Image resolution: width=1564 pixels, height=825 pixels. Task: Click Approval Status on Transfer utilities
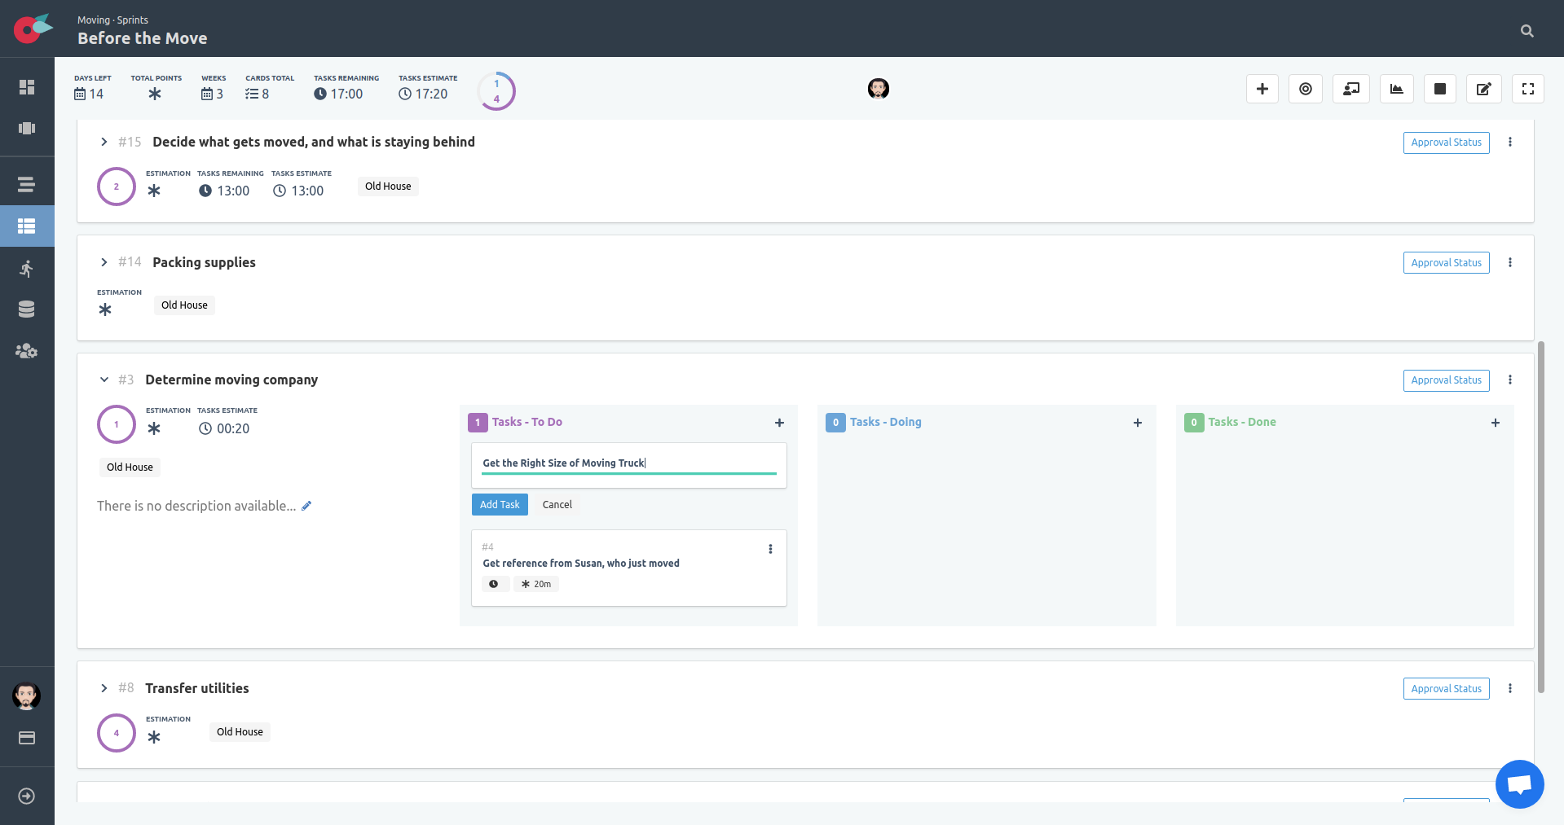point(1447,689)
